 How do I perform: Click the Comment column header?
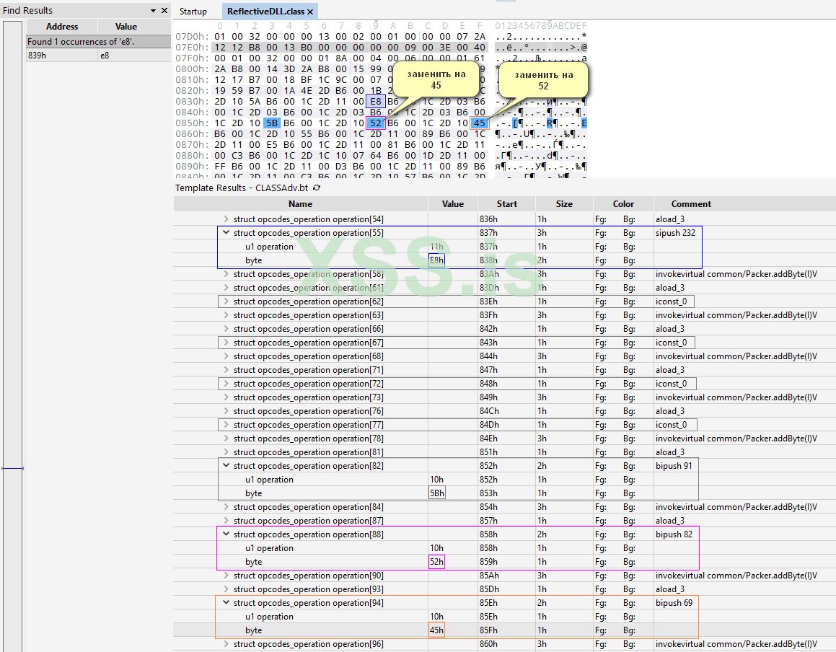pyautogui.click(x=691, y=204)
